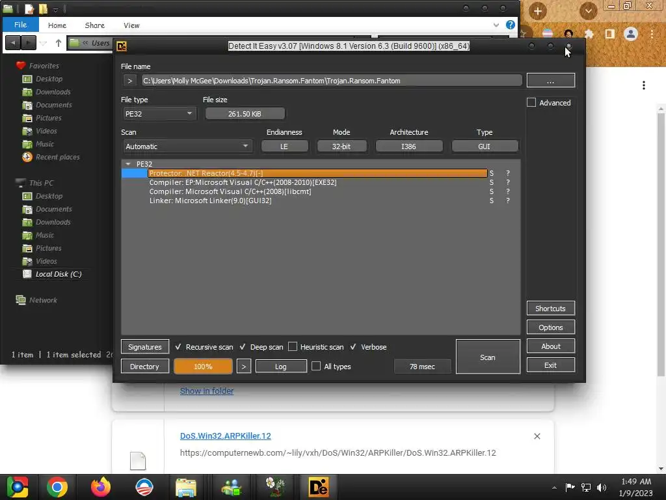
Task: Remove DoS.Win32.ARPKiller.12 from downloads list
Action: pos(537,436)
